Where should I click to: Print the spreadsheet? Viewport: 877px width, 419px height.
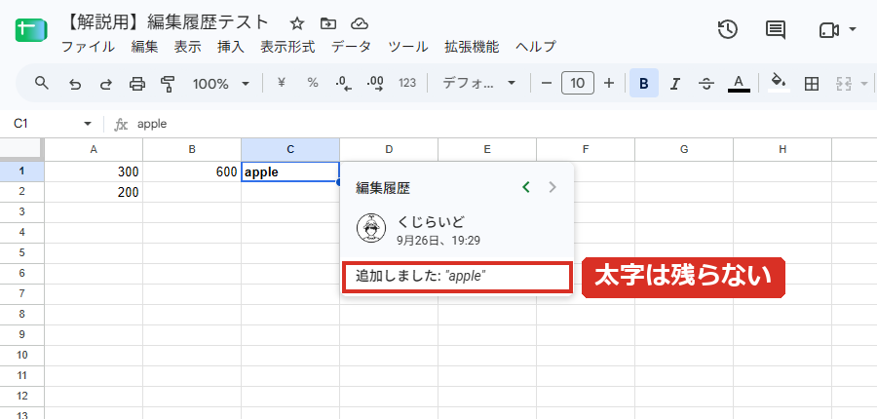click(137, 84)
